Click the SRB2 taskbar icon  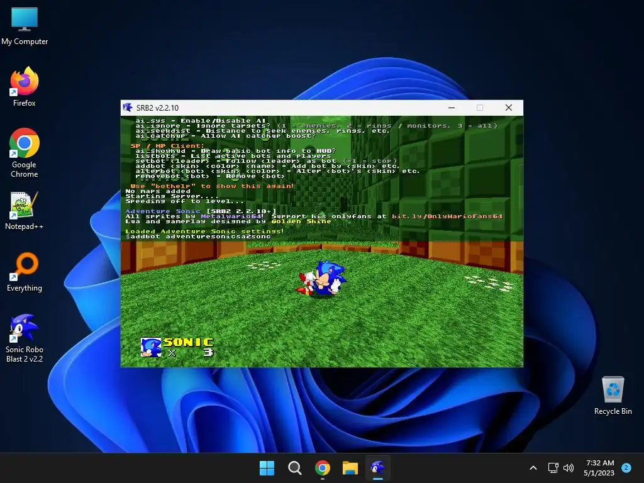[x=378, y=468]
